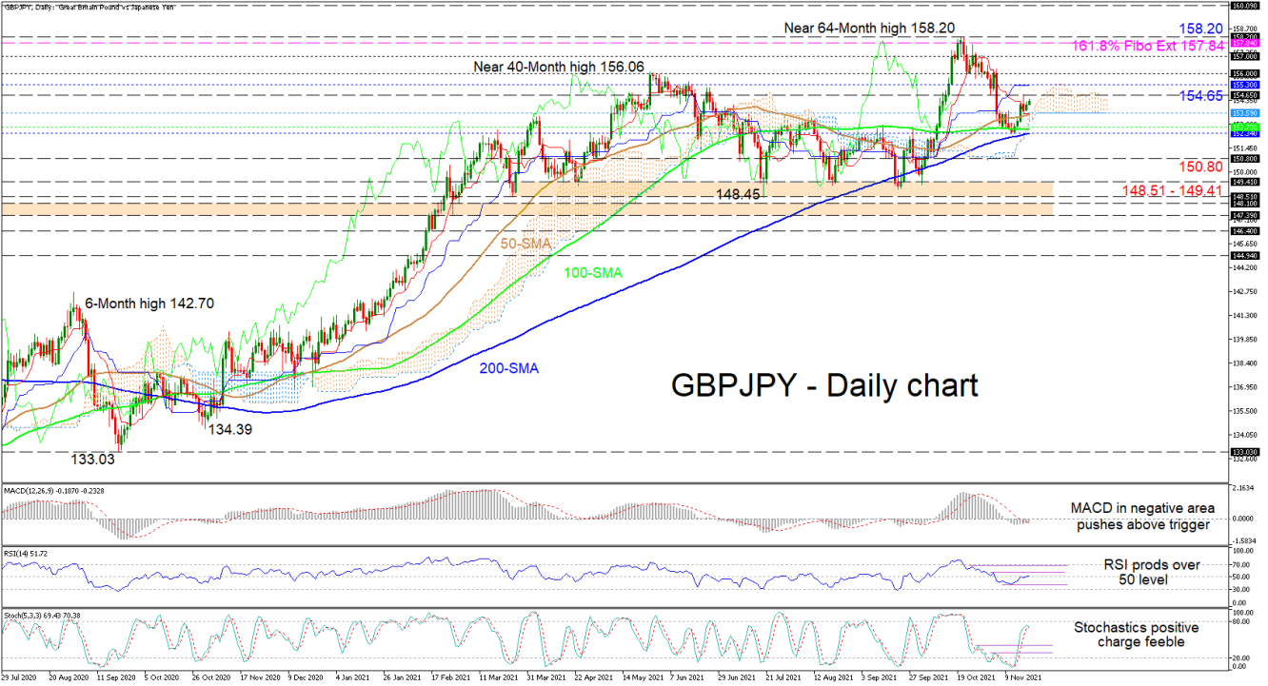This screenshot has width=1268, height=686.
Task: Click the '142.750' price axis value
Action: pos(1244,292)
